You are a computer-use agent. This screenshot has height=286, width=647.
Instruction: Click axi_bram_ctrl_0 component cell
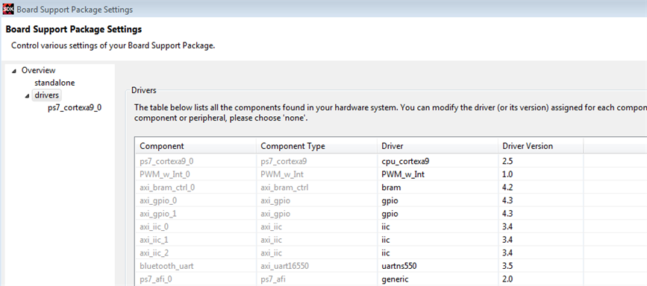click(196, 188)
